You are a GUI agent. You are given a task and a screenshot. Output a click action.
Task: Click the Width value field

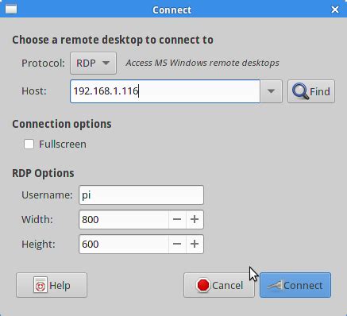click(x=124, y=219)
